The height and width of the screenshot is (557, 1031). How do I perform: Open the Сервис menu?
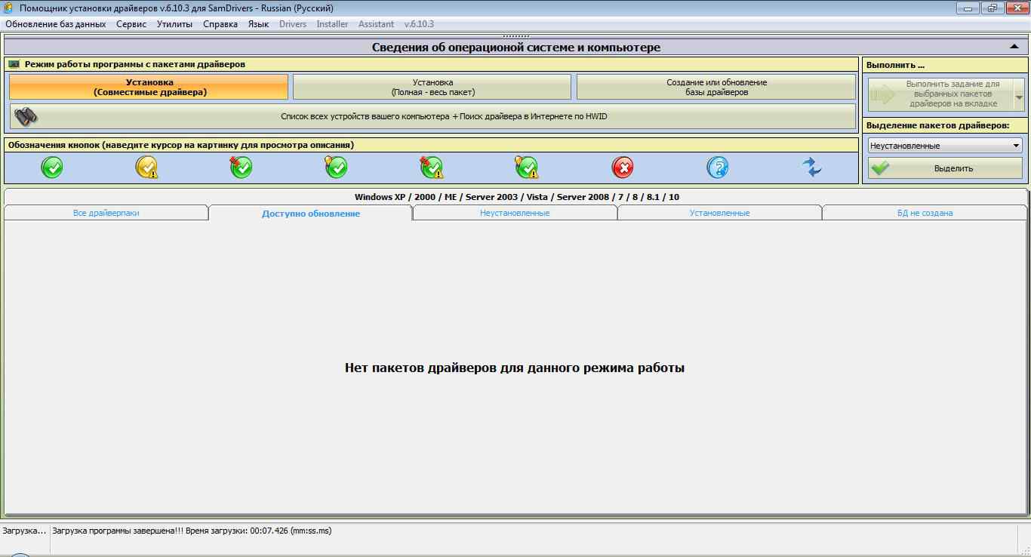131,24
